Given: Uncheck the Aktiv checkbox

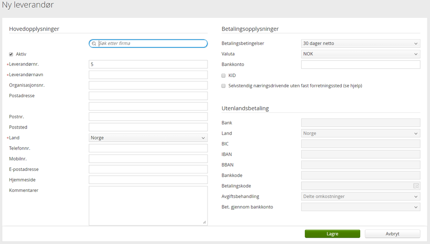Looking at the screenshot, I should click(11, 54).
